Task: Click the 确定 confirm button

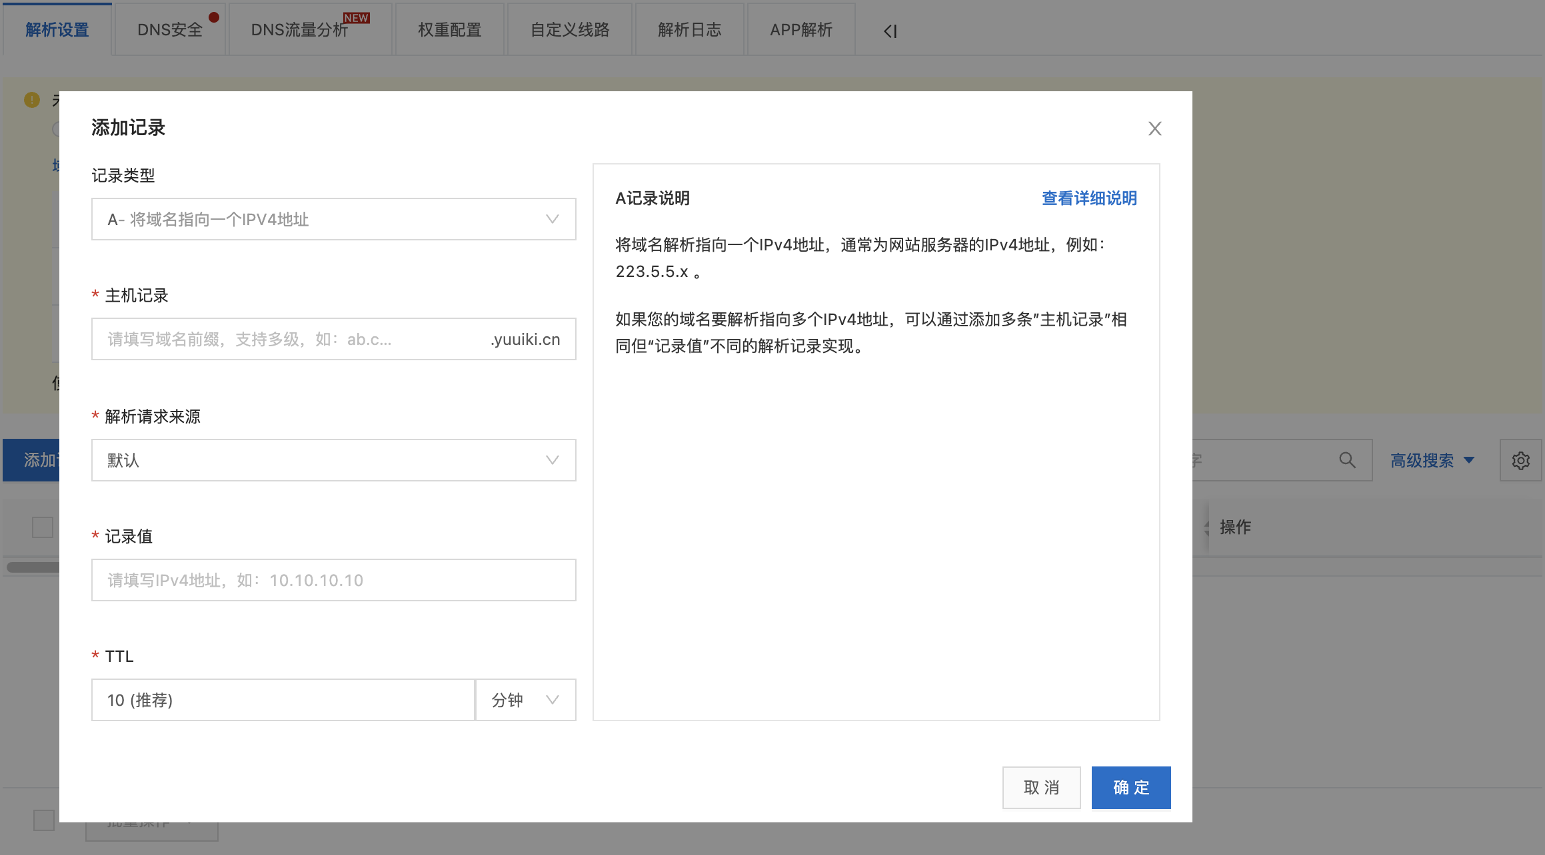Action: tap(1130, 787)
